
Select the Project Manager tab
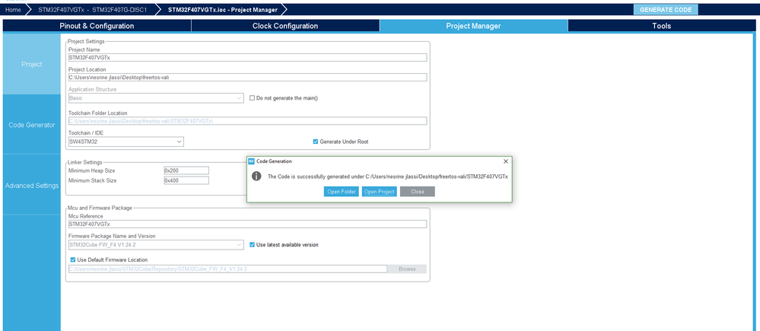473,26
